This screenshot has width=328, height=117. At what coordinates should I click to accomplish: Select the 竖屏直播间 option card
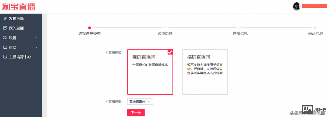(150, 72)
